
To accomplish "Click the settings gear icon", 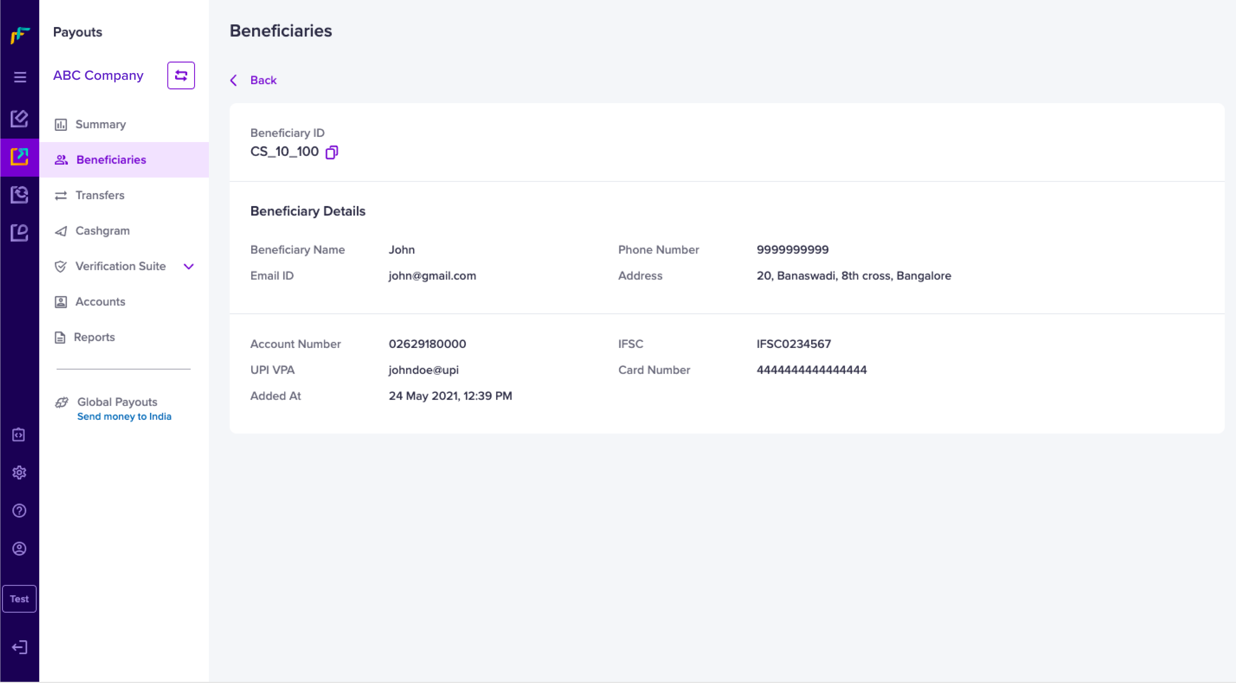I will (x=19, y=472).
